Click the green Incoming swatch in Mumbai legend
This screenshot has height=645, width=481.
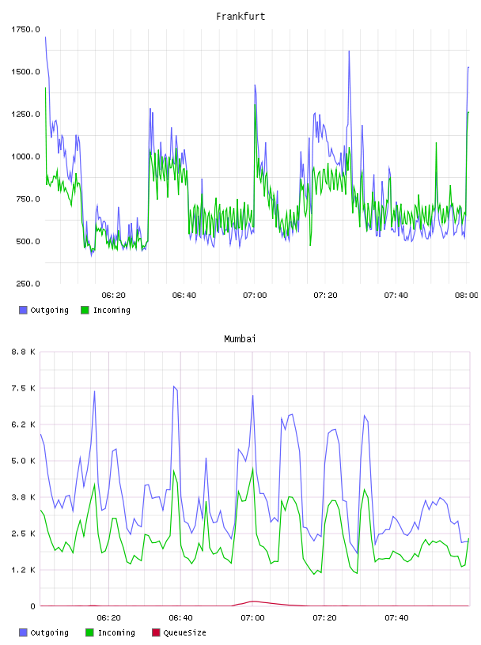point(89,632)
